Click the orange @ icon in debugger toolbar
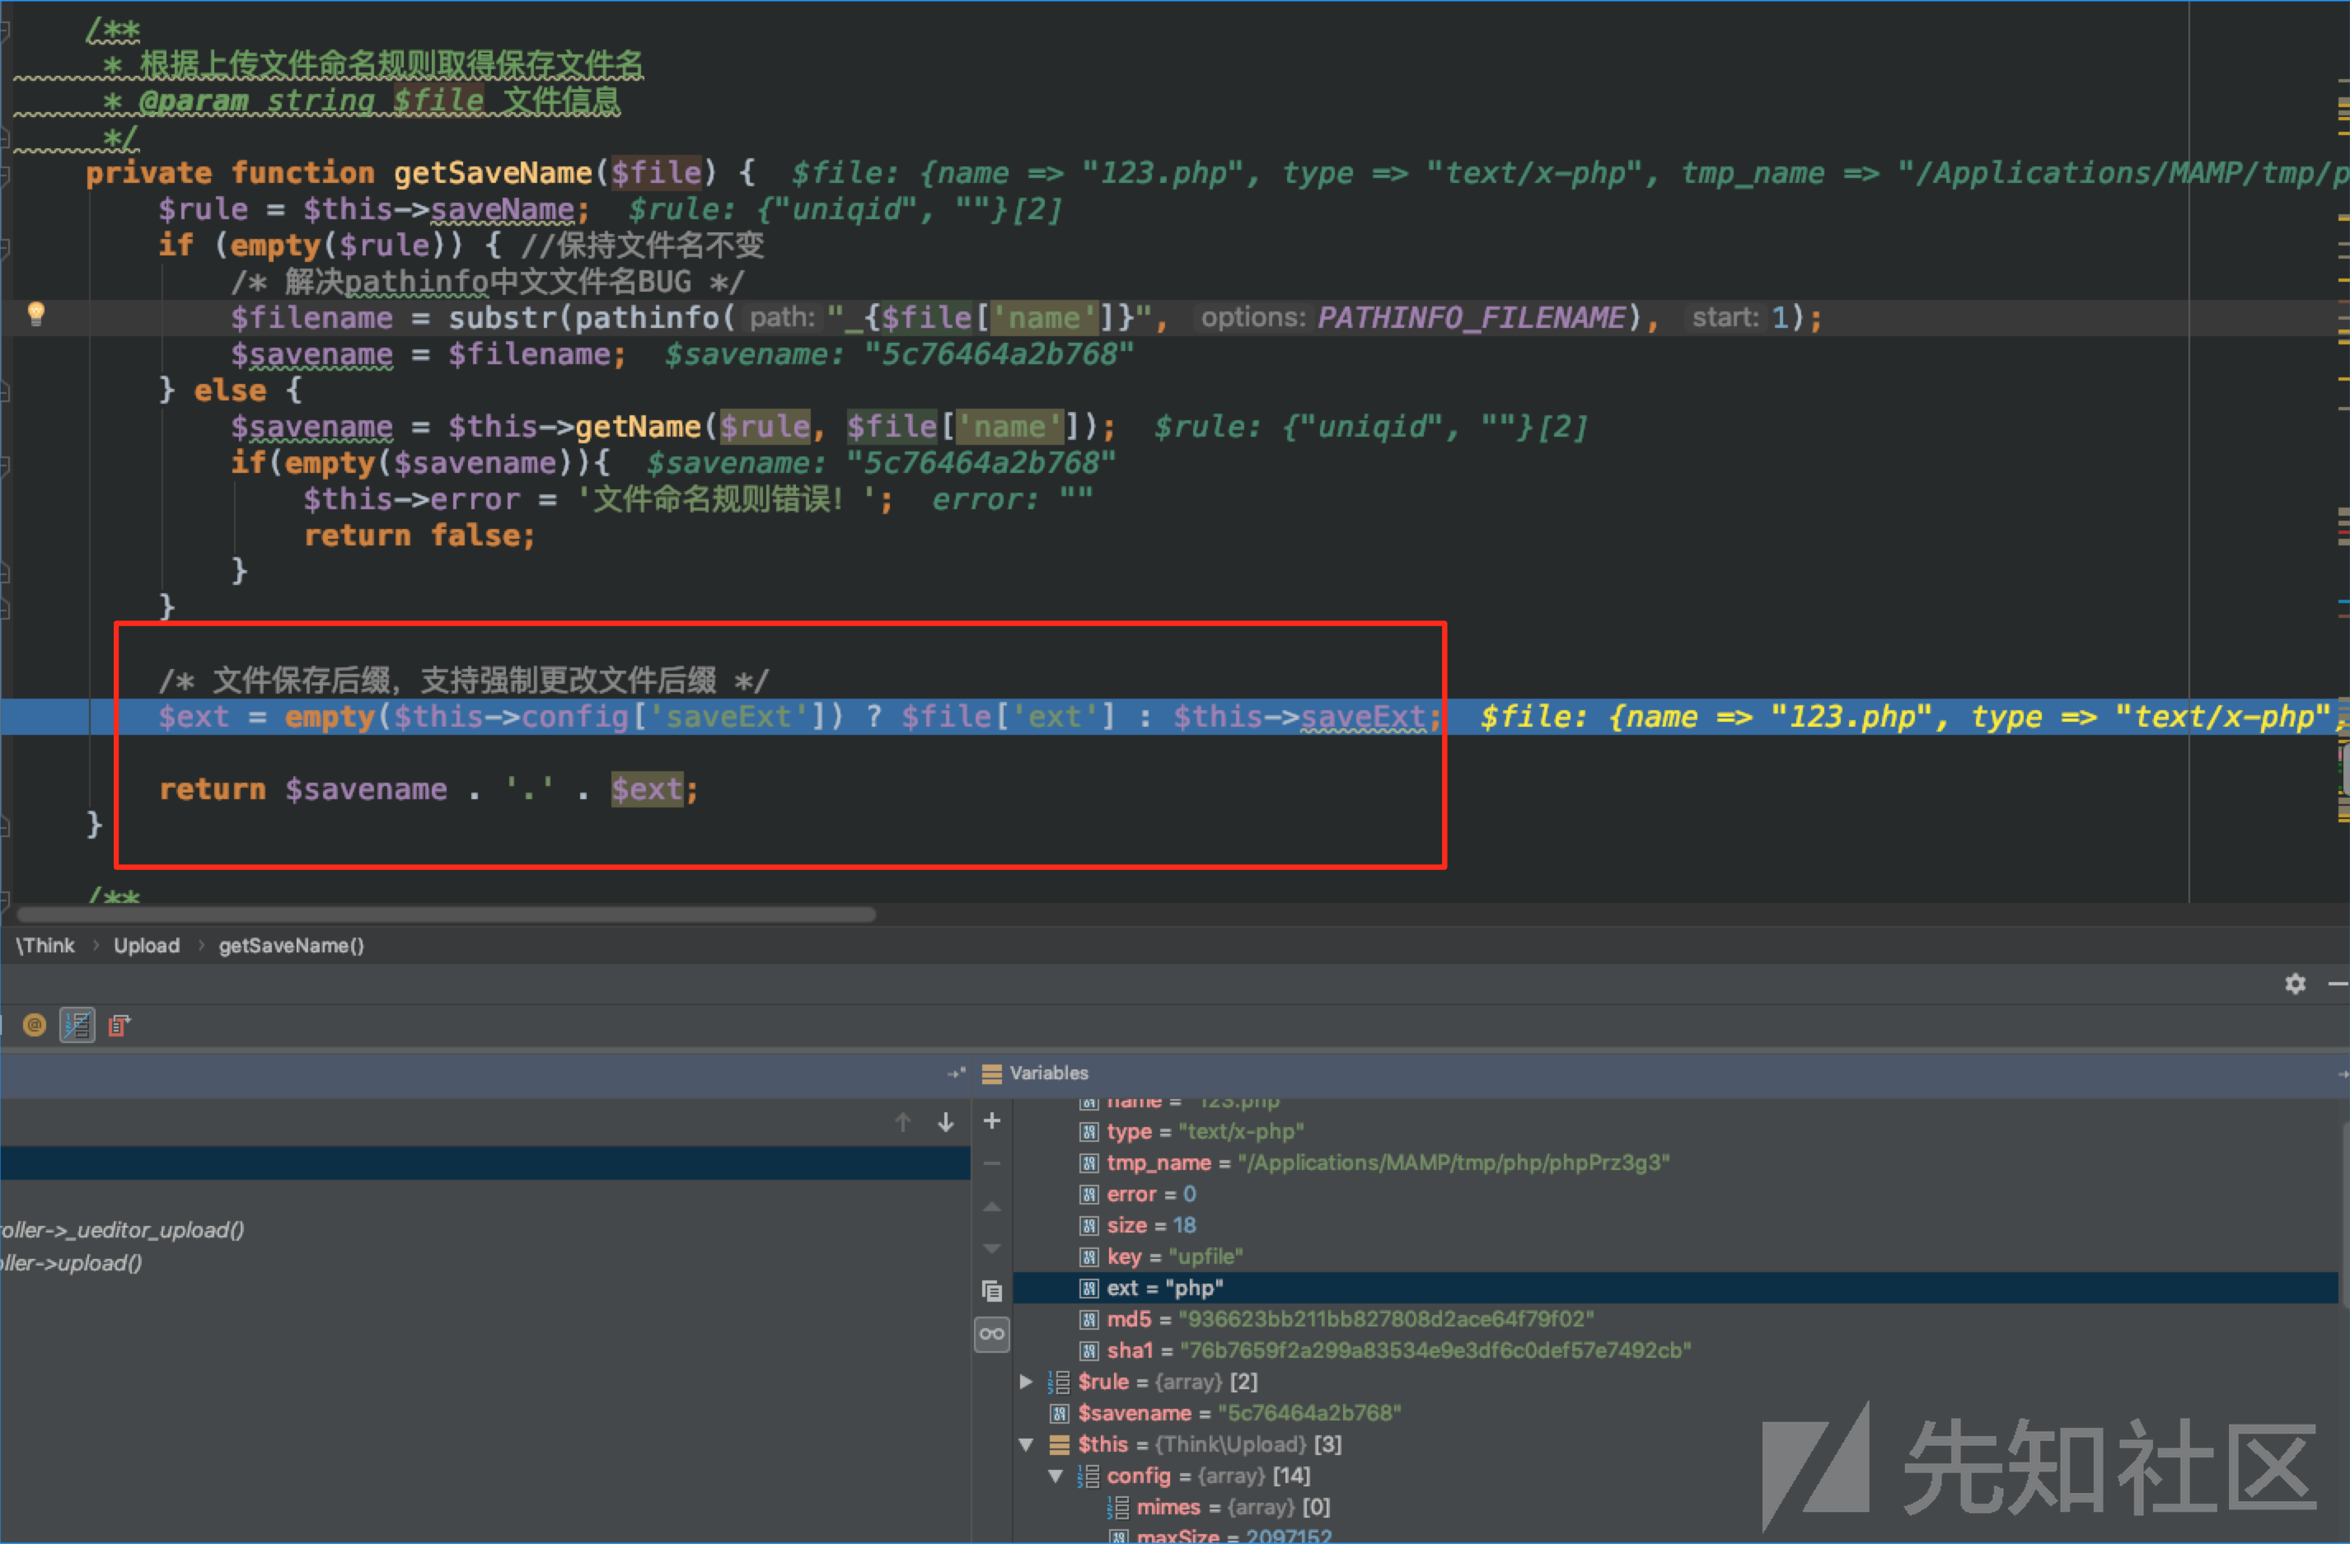2350x1544 pixels. point(35,1026)
